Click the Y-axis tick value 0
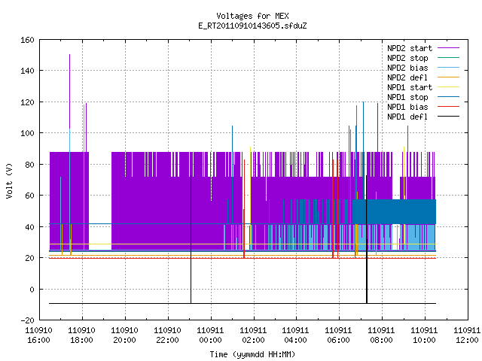The image size is (482, 361). pyautogui.click(x=32, y=290)
